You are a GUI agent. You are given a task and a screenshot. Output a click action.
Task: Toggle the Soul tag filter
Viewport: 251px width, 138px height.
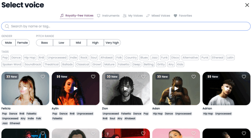pyautogui.click(x=94, y=58)
